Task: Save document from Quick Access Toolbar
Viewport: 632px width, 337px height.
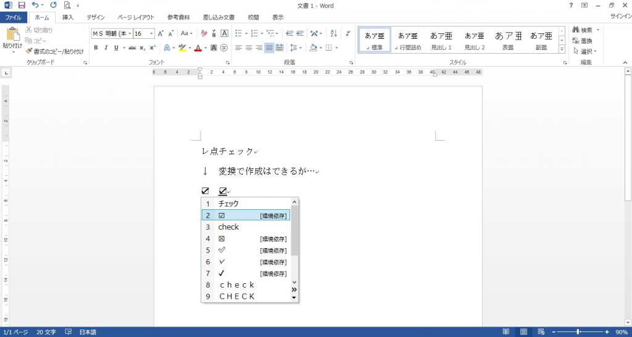Action: click(22, 5)
